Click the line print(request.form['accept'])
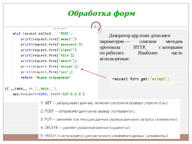 49,67
